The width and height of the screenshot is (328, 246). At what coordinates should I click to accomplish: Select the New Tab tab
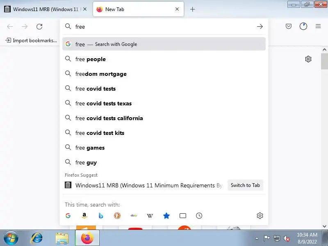click(138, 9)
